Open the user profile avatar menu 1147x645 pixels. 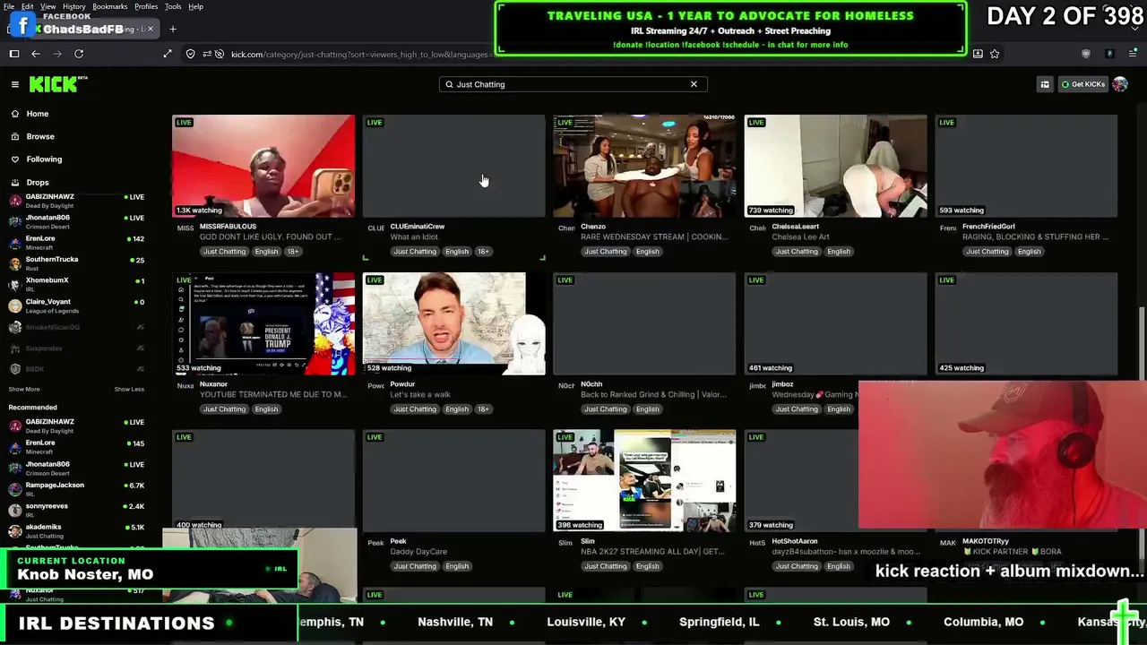[1120, 84]
